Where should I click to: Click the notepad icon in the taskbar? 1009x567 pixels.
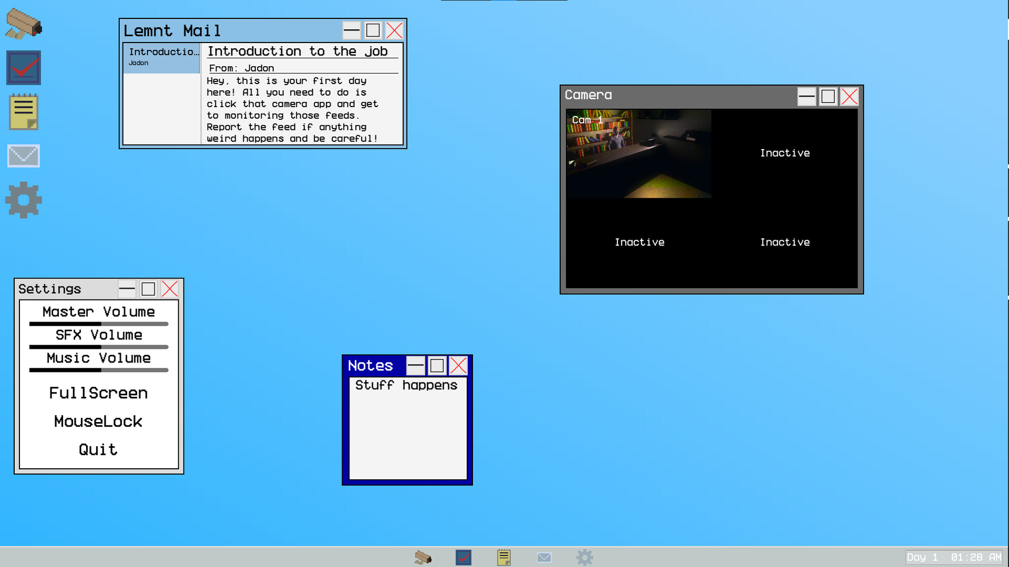pyautogui.click(x=503, y=557)
